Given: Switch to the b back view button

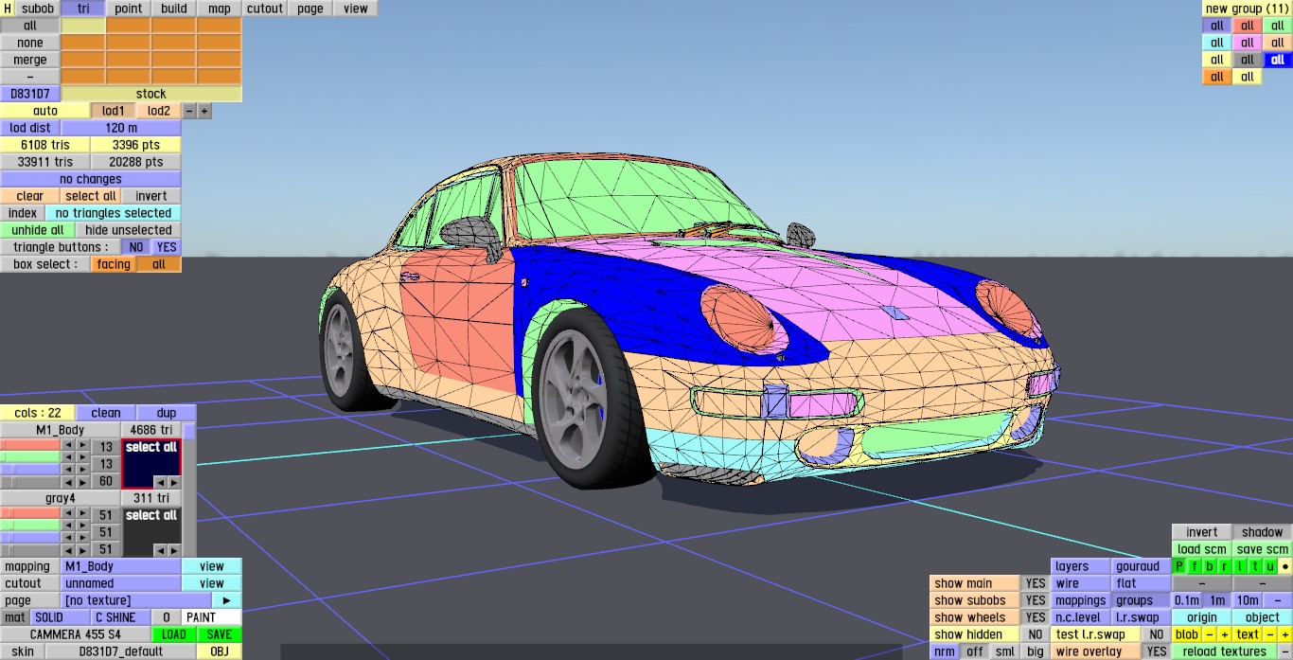Looking at the screenshot, I should point(1210,566).
